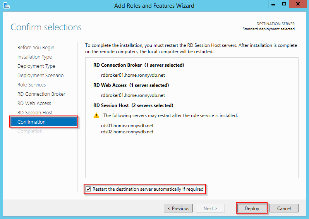Minimize the wizard window
Screen dimensions: 309x219
(x=274, y=4)
